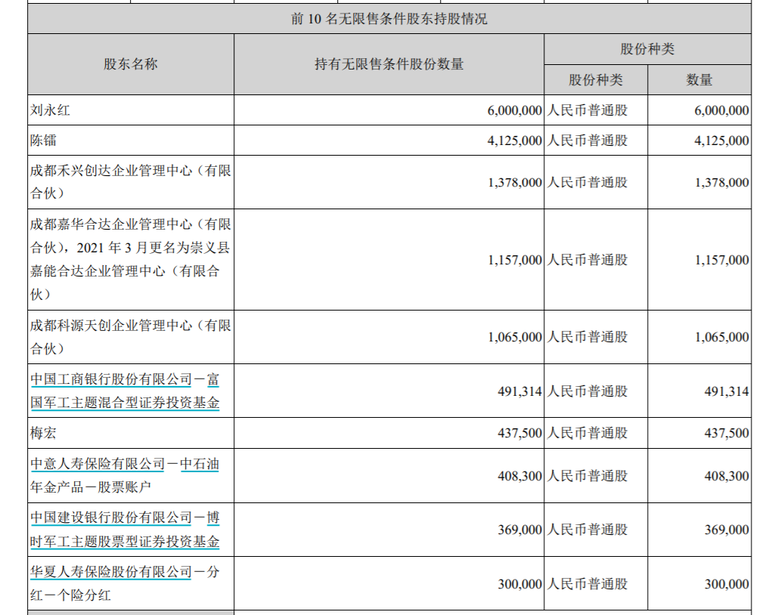This screenshot has width=778, height=615.
Task: Select 491,314 in the 数量 column
Action: tap(727, 391)
